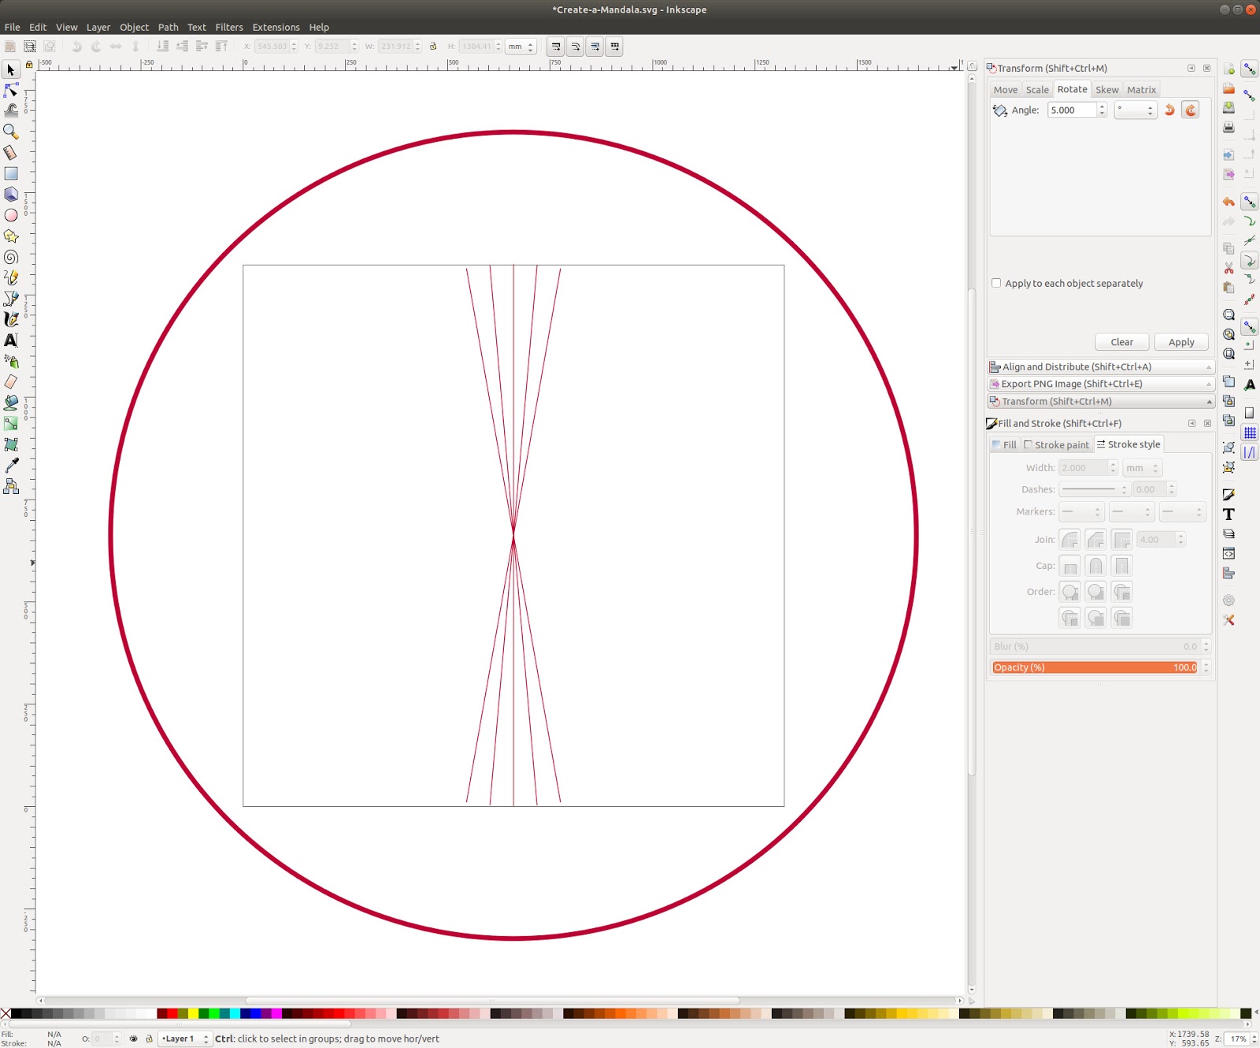Screen dimensions: 1260x1048
Task: Select the Rectangle tool
Action: click(x=11, y=173)
